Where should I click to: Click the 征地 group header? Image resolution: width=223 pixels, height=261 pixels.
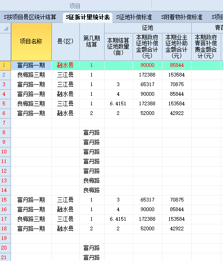(x=148, y=28)
